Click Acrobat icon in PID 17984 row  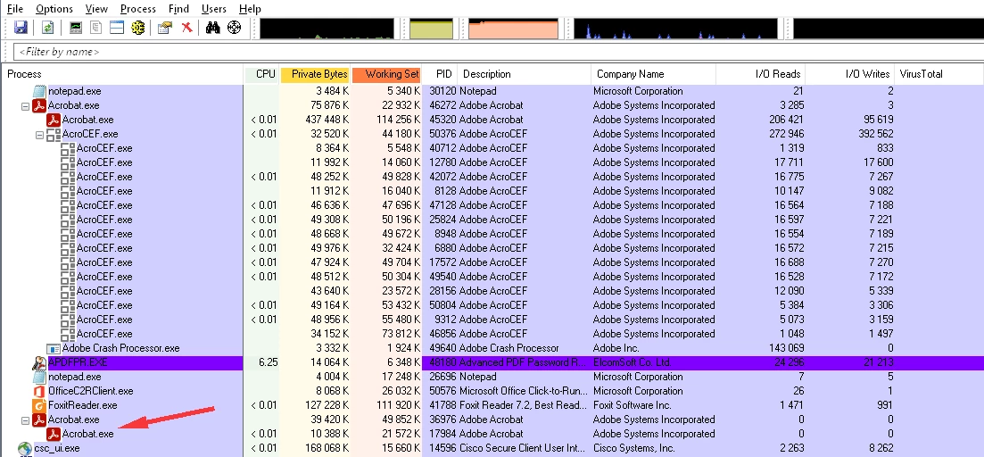point(54,434)
